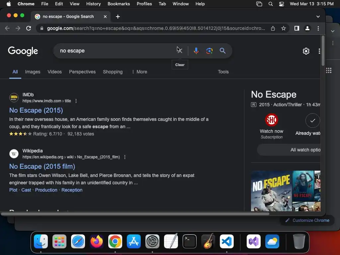
Task: Click the horizontal scrollbar at window bottom
Action: 135,214
